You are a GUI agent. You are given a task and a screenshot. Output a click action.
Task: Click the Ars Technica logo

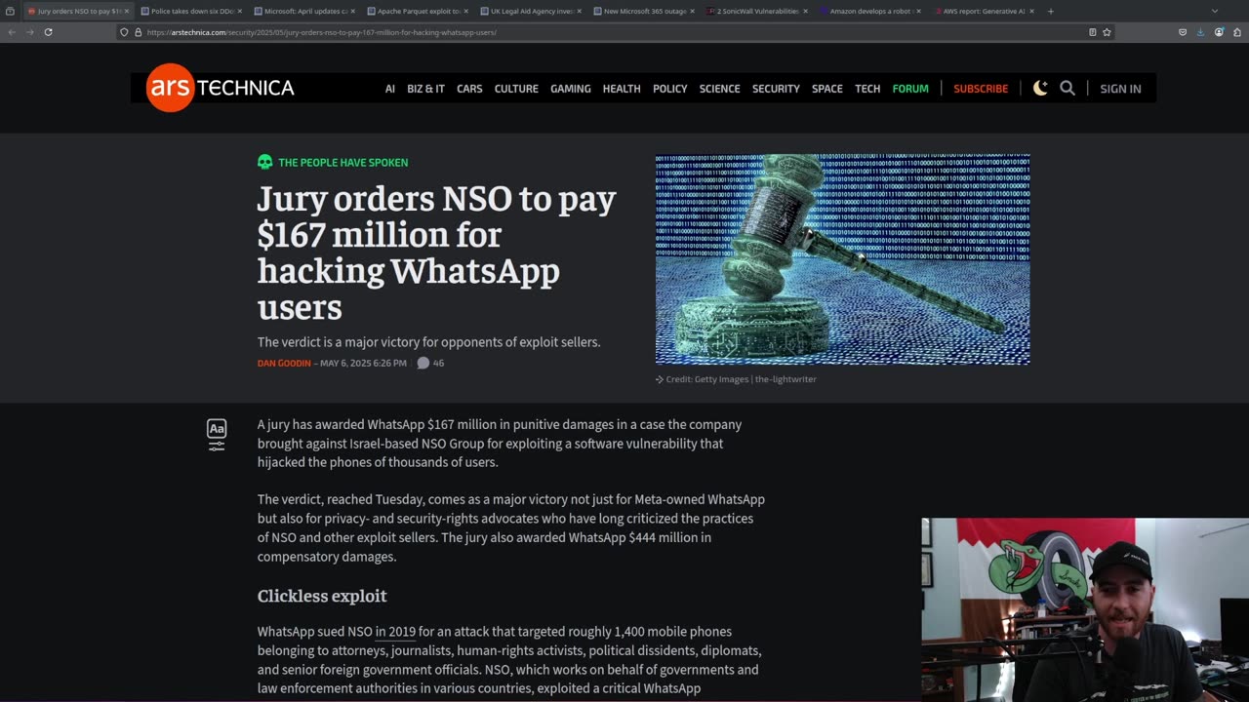pos(221,88)
